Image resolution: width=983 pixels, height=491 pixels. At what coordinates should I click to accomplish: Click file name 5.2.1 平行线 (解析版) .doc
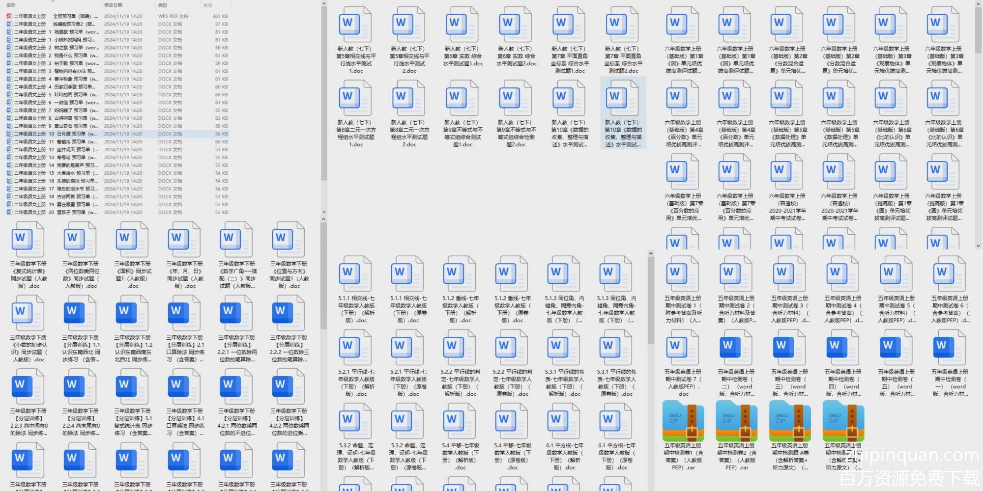[x=356, y=383]
